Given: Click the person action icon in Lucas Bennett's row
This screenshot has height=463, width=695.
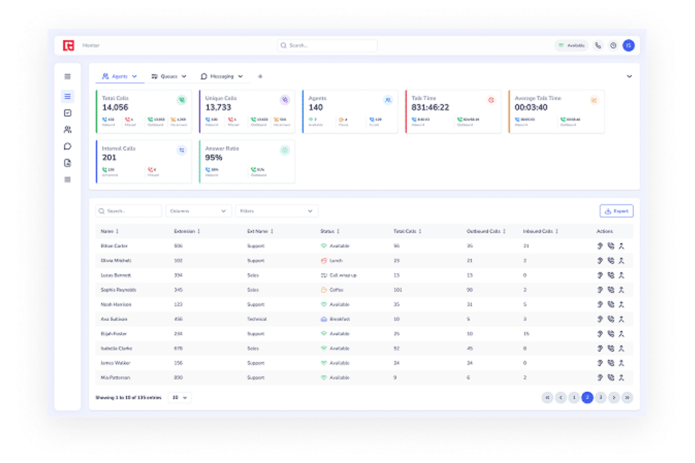Looking at the screenshot, I should point(621,275).
